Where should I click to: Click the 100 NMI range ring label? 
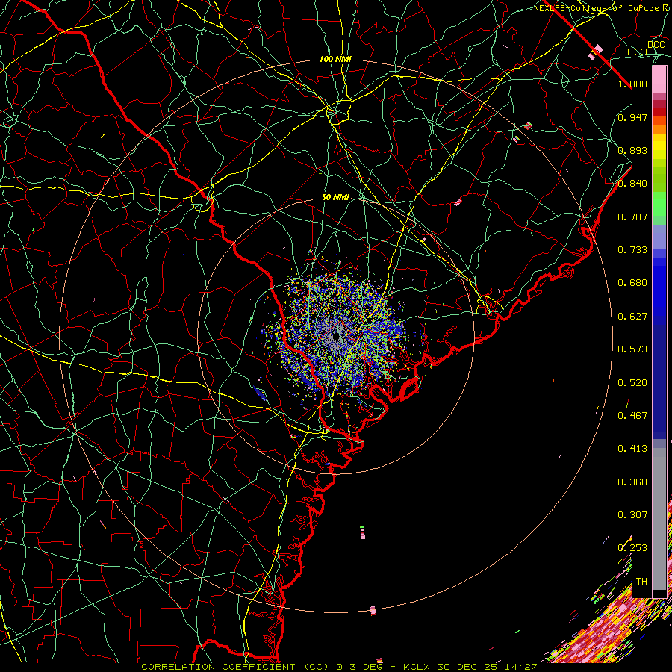point(335,59)
